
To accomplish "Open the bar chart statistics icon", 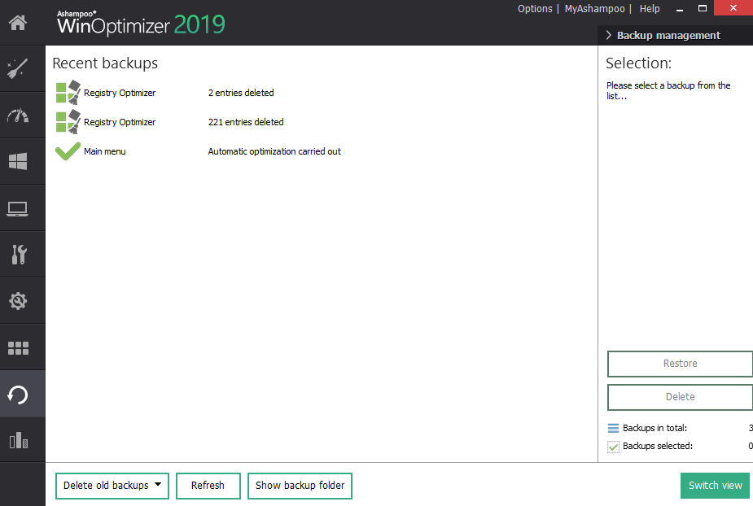I will click(x=18, y=440).
